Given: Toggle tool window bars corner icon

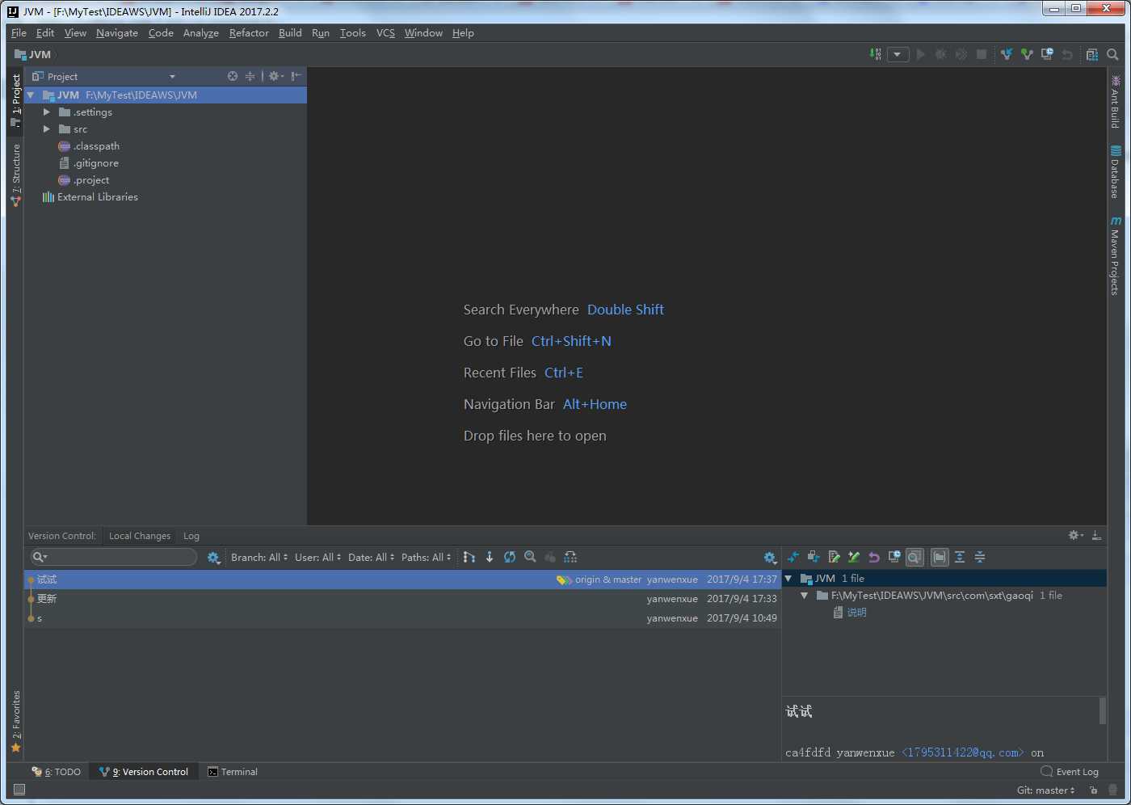Looking at the screenshot, I should (19, 790).
